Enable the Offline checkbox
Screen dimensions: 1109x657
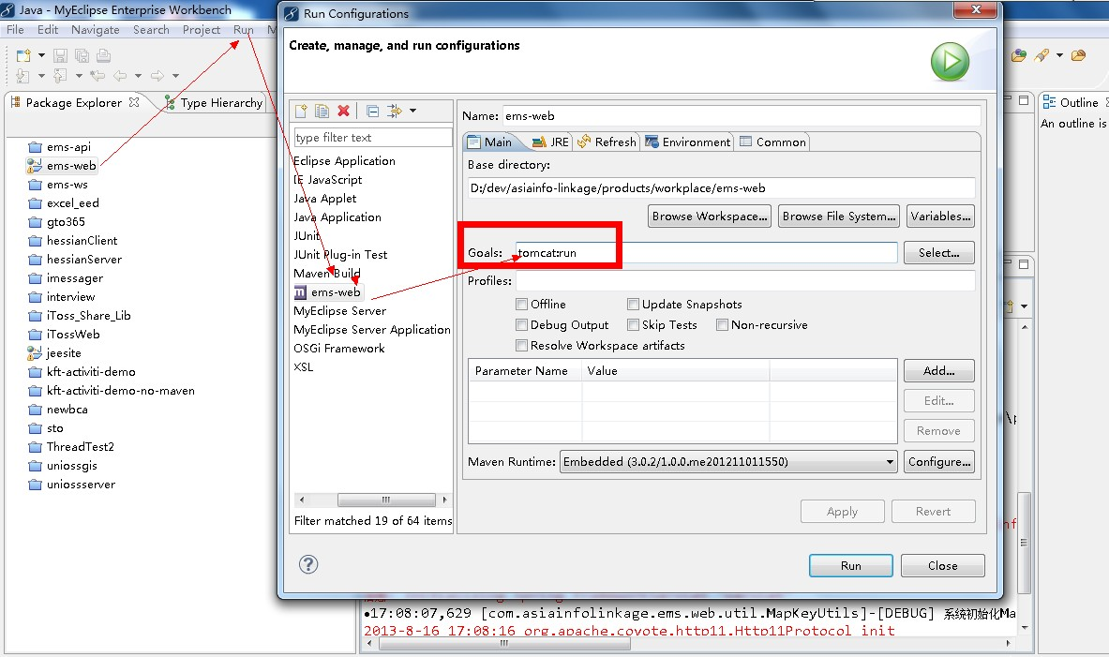[522, 304]
